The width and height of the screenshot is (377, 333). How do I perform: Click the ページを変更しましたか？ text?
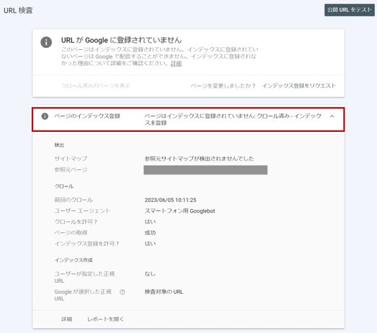223,86
